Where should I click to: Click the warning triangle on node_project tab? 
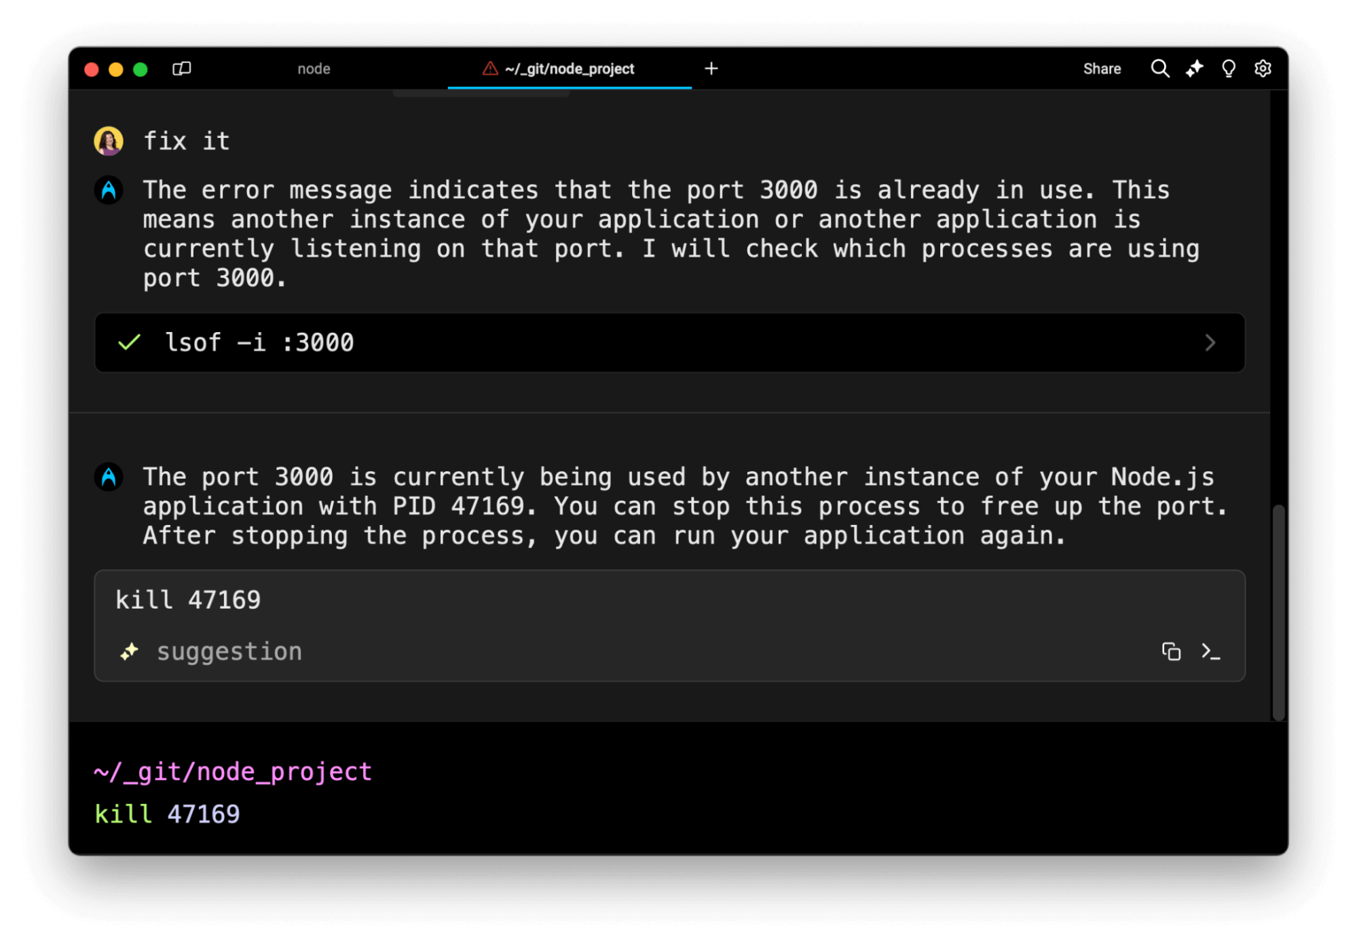489,69
